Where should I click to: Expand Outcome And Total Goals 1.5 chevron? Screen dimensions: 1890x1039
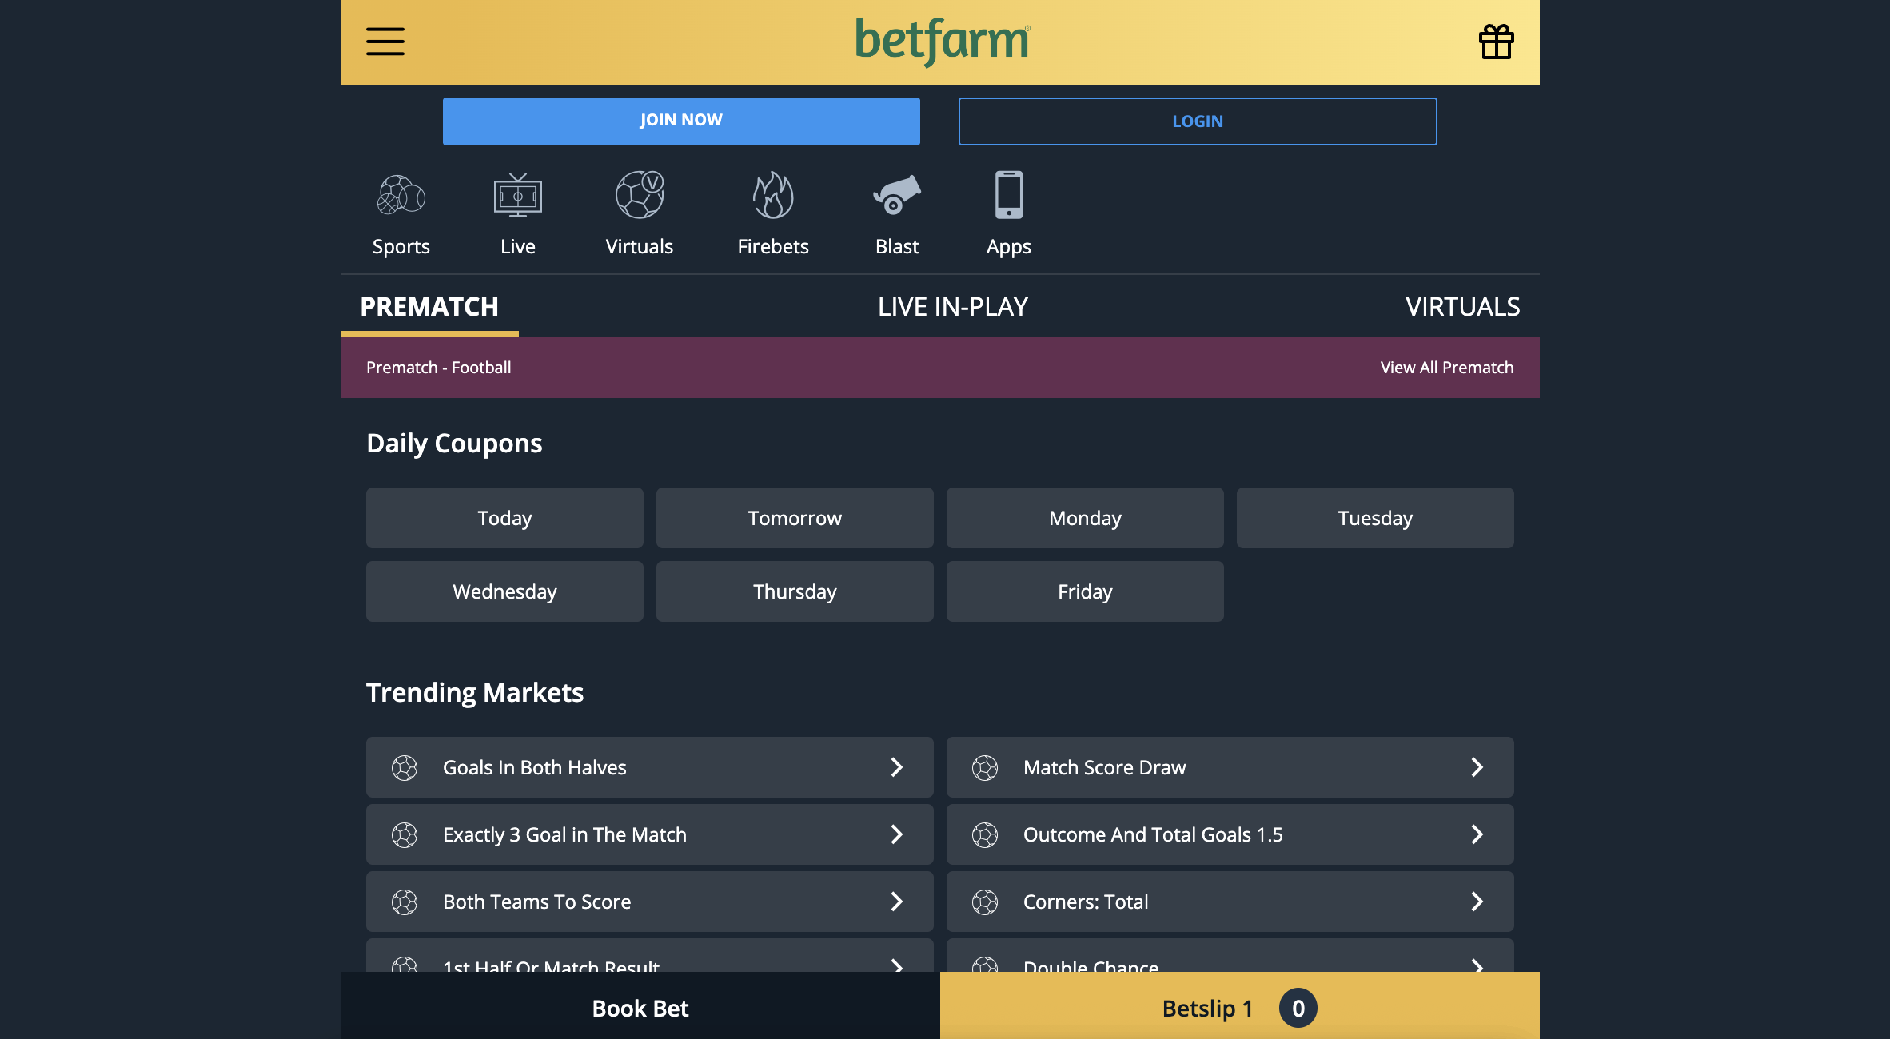click(1477, 834)
